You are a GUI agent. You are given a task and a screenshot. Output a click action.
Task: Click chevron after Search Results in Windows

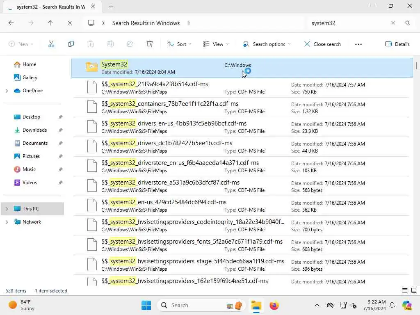click(x=189, y=23)
